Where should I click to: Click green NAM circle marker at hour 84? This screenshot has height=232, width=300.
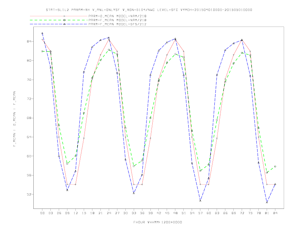tap(275, 166)
